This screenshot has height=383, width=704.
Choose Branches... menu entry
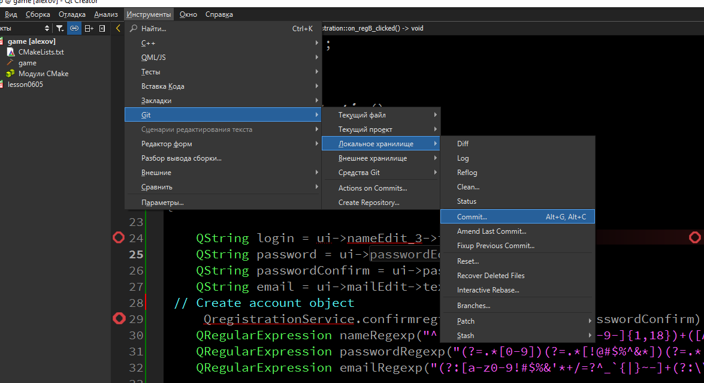[518, 306]
